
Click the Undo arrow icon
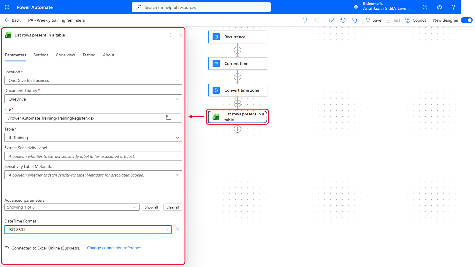[x=305, y=20]
